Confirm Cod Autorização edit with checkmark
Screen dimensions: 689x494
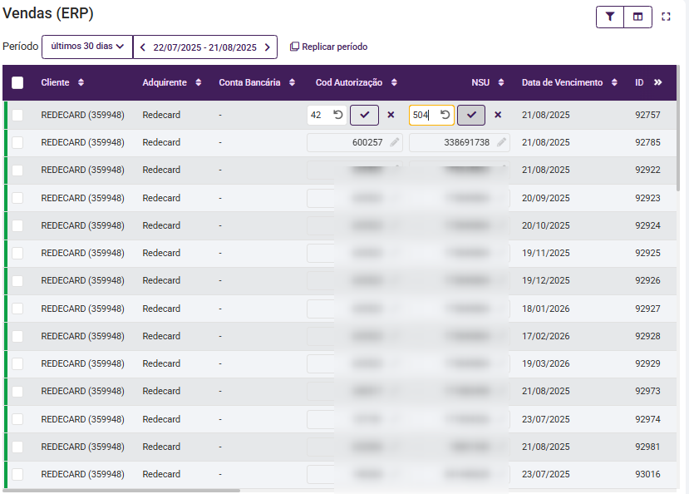364,115
